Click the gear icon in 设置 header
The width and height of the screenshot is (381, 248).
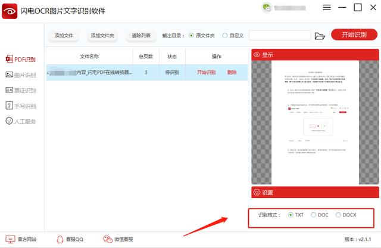coord(257,193)
